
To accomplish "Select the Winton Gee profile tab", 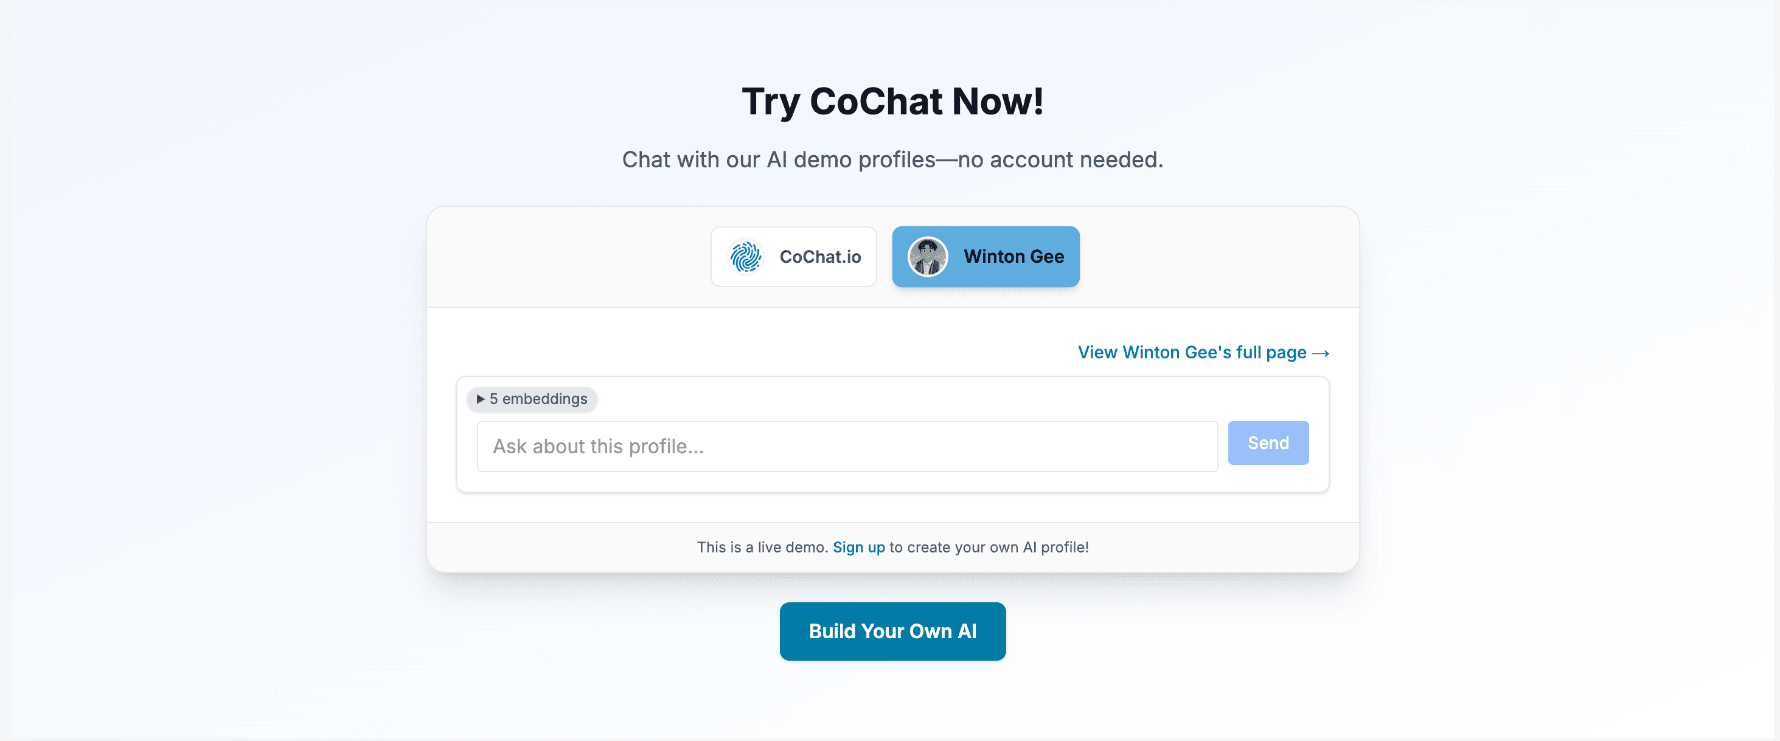I will (x=986, y=257).
